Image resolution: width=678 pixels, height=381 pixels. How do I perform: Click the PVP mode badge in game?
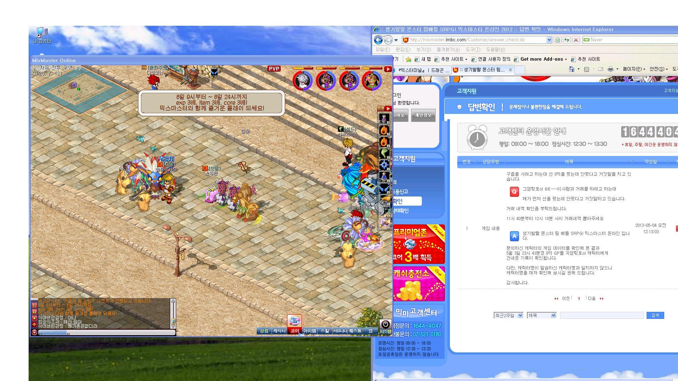(x=274, y=69)
